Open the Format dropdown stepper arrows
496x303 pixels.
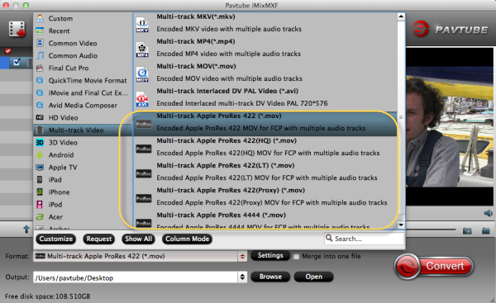[x=242, y=256]
